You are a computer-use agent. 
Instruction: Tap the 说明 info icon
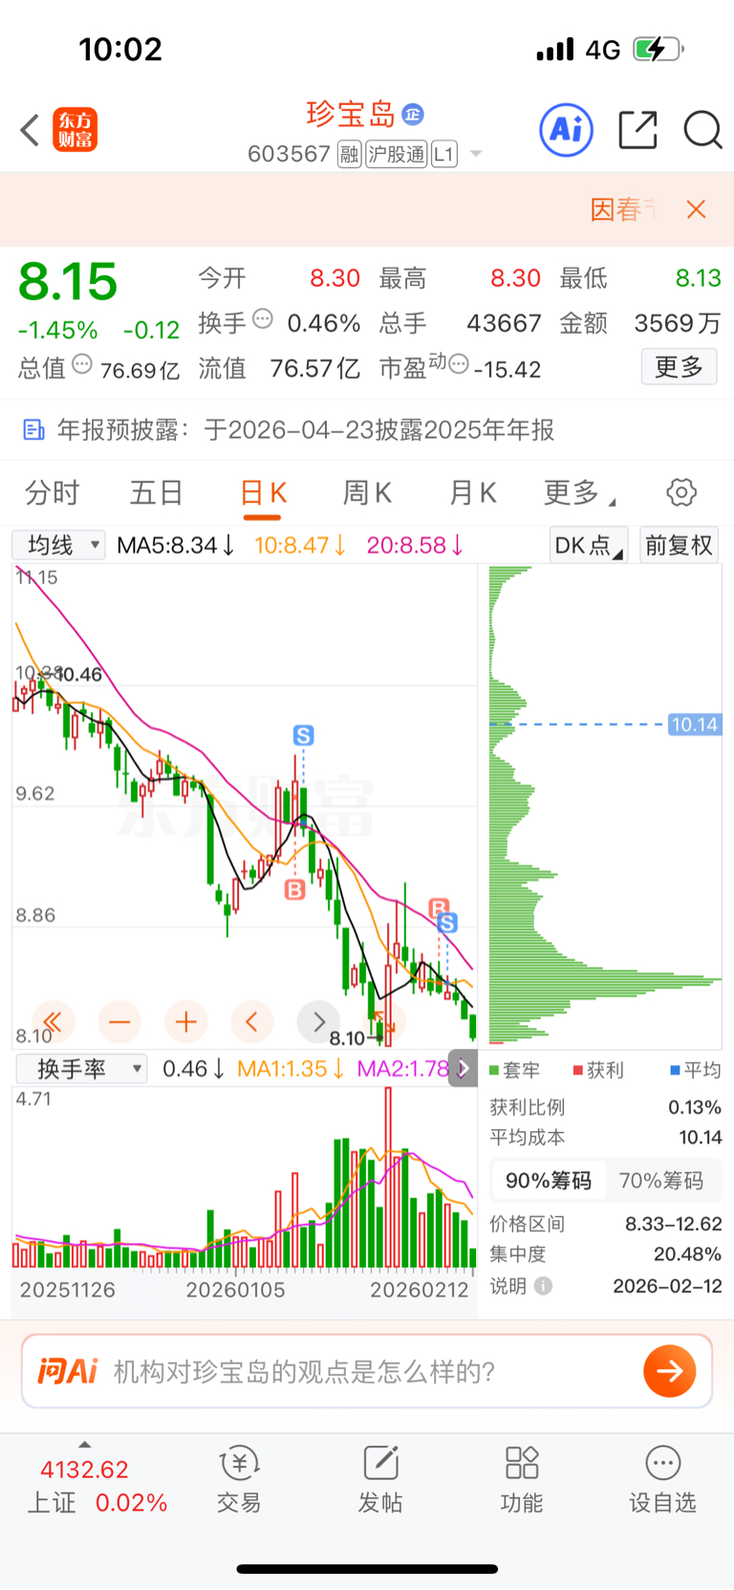tap(543, 1286)
